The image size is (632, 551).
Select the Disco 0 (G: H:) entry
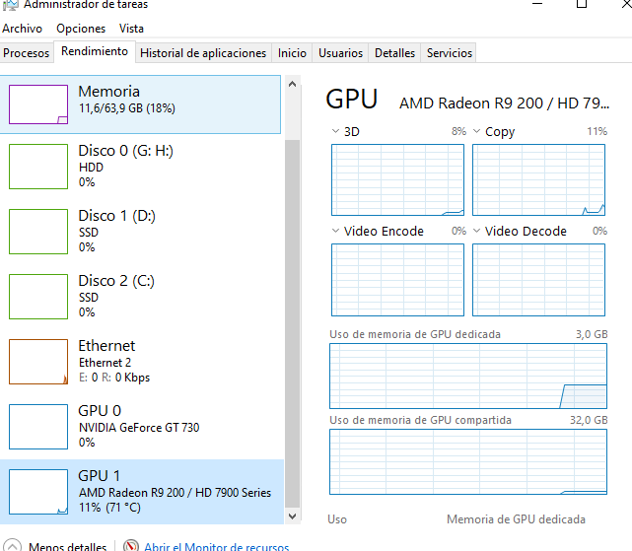[140, 167]
